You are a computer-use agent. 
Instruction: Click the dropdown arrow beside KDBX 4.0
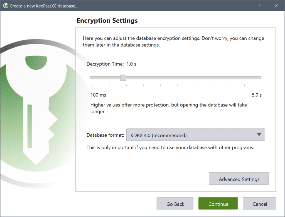[259, 135]
